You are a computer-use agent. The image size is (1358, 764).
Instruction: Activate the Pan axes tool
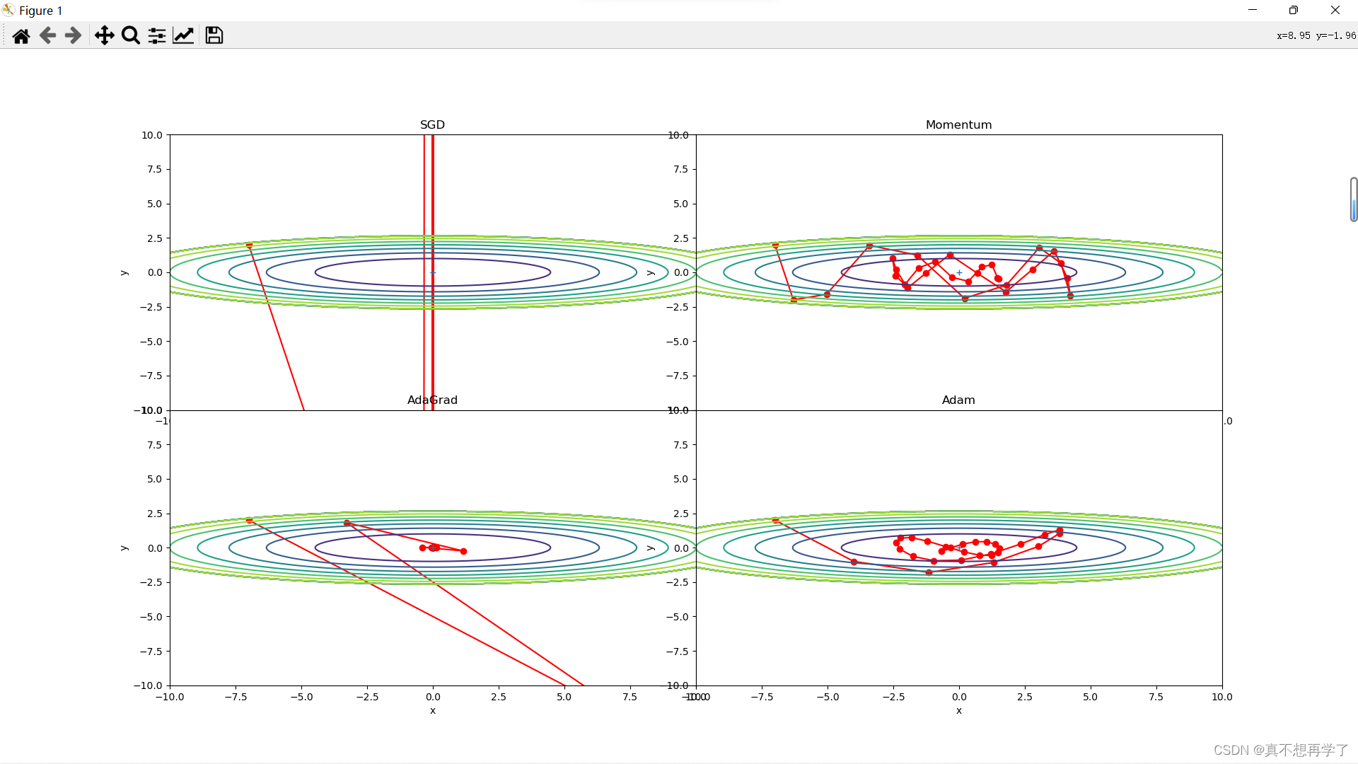[104, 35]
